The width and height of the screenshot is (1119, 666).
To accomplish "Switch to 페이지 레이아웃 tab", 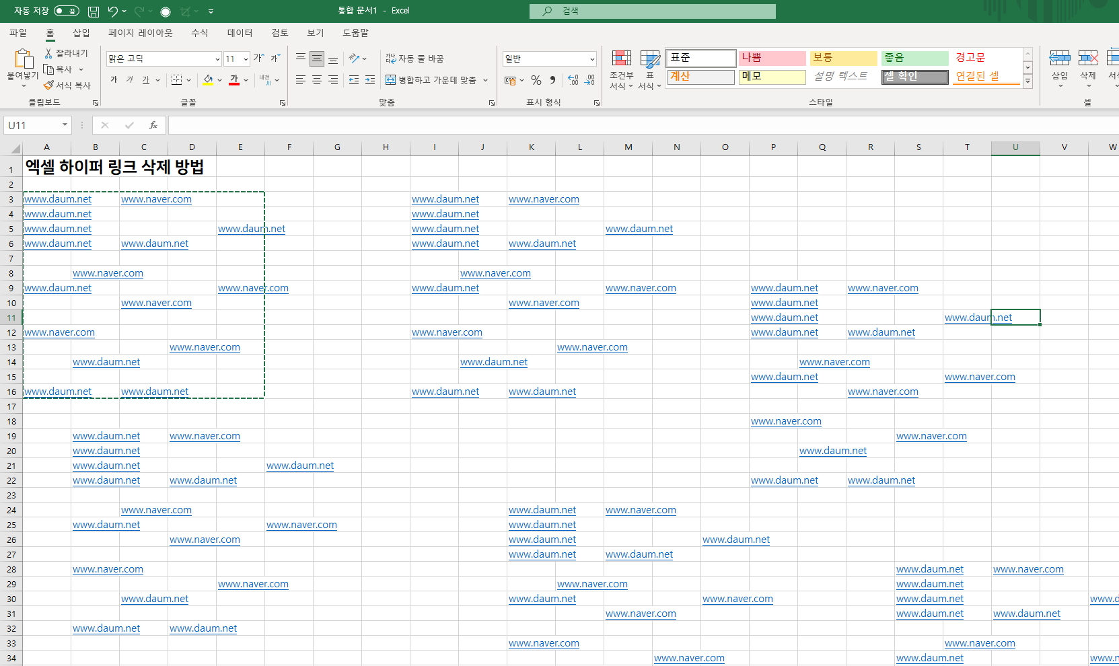I will (x=141, y=33).
